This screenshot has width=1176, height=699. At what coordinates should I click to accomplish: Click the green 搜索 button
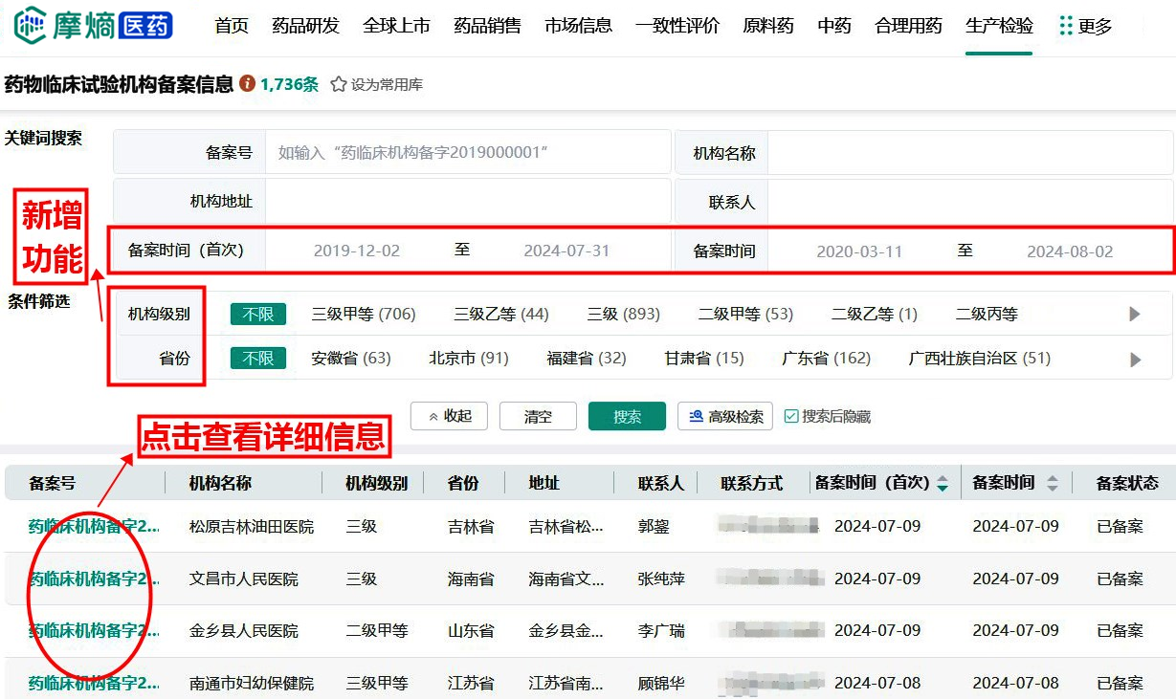coord(627,416)
